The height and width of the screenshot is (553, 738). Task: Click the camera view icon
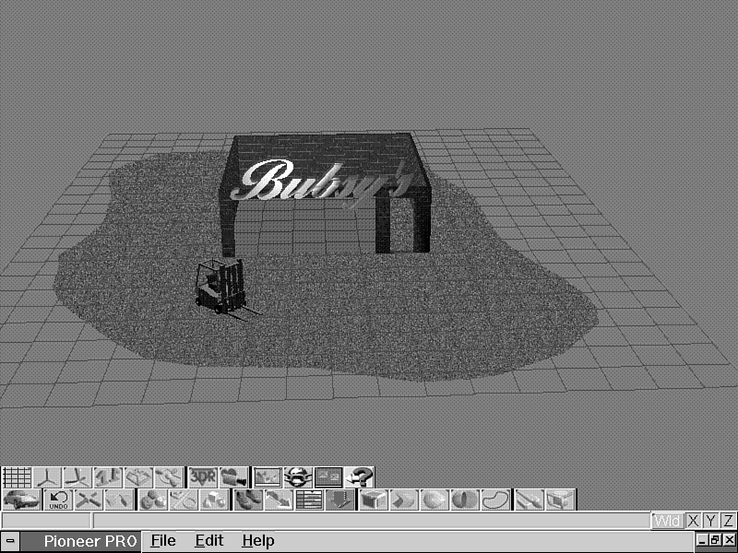pyautogui.click(x=235, y=477)
